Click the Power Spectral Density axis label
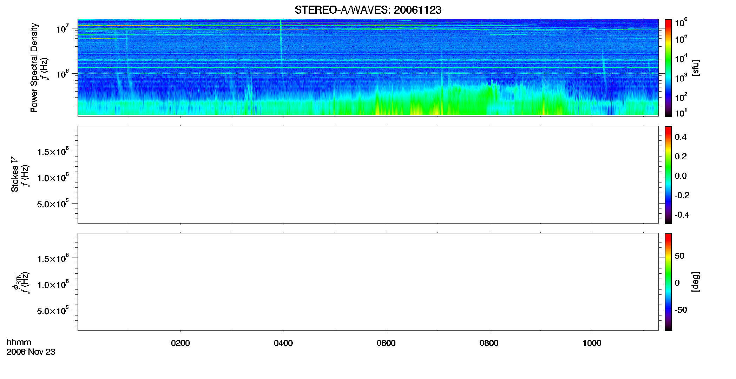This screenshot has width=736, height=379. (x=34, y=68)
